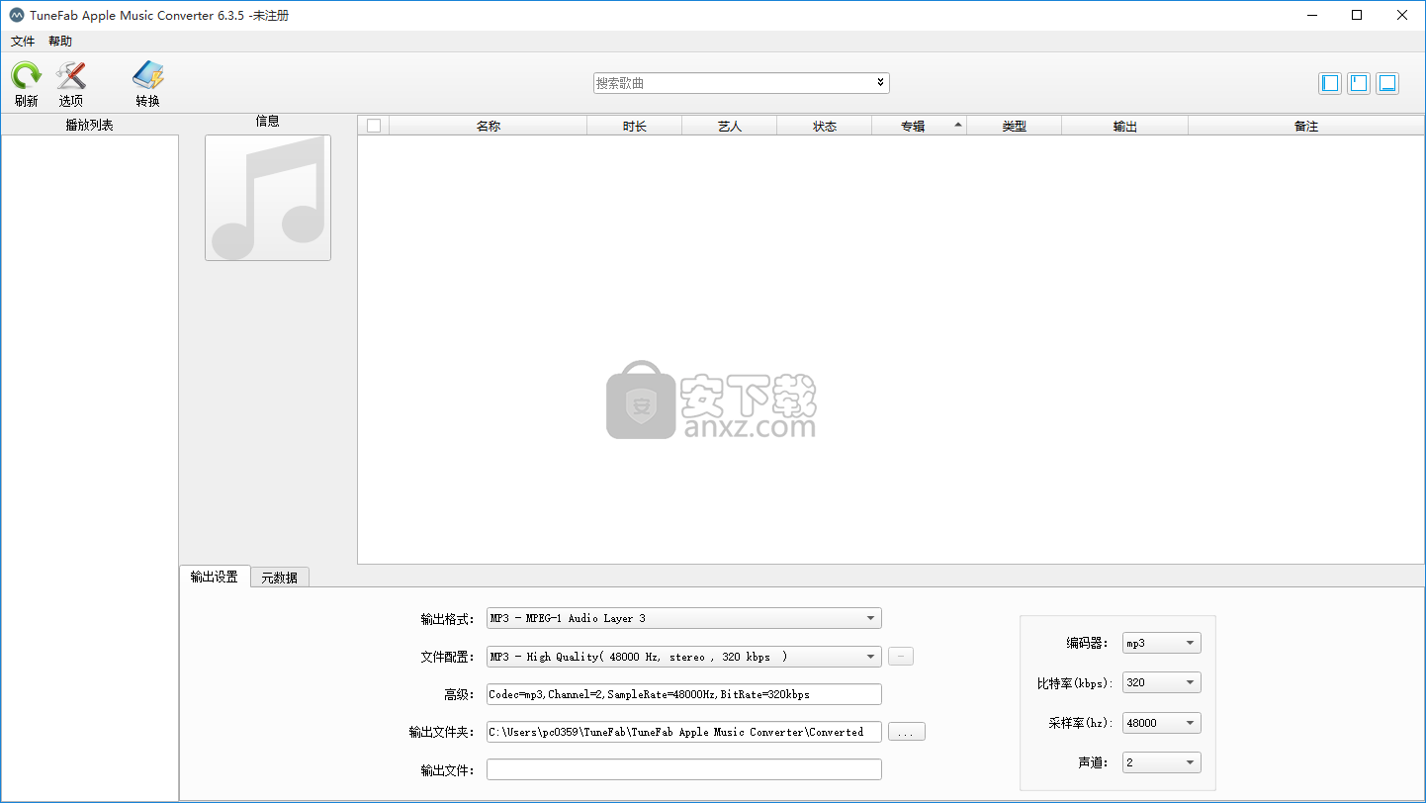
Task: Sort by 时长 column header
Action: (x=635, y=126)
